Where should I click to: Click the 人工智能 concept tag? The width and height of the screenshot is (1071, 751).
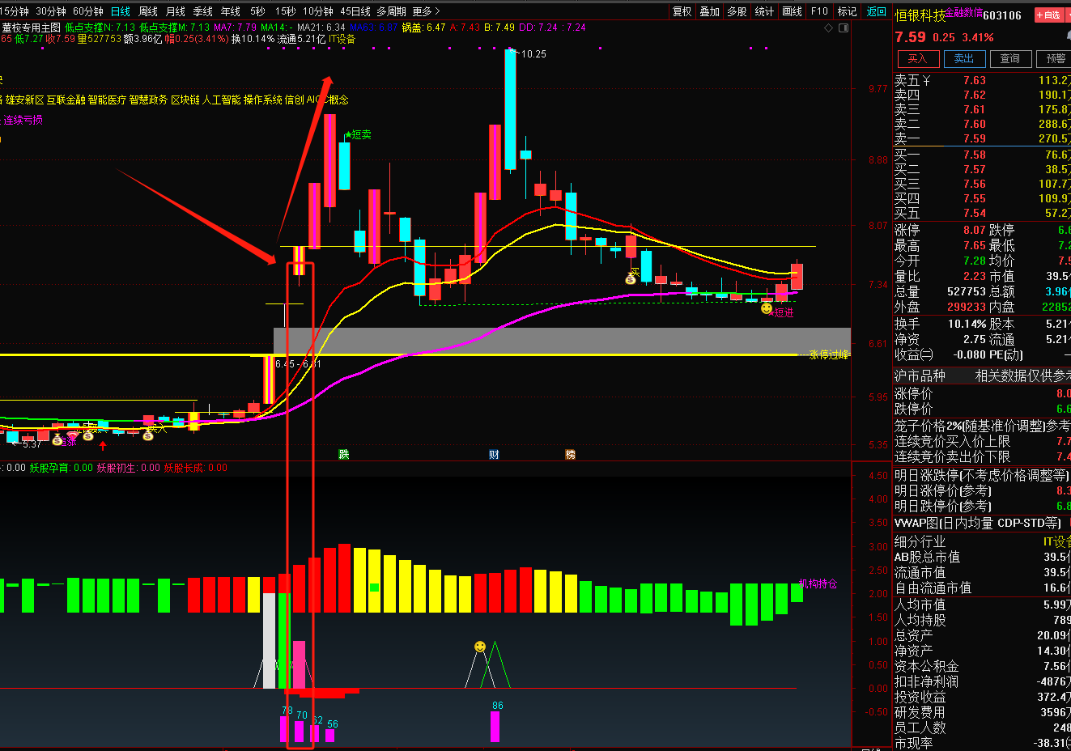[221, 100]
